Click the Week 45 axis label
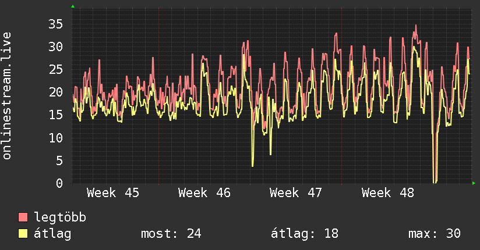This screenshot has width=480, height=250. (113, 193)
